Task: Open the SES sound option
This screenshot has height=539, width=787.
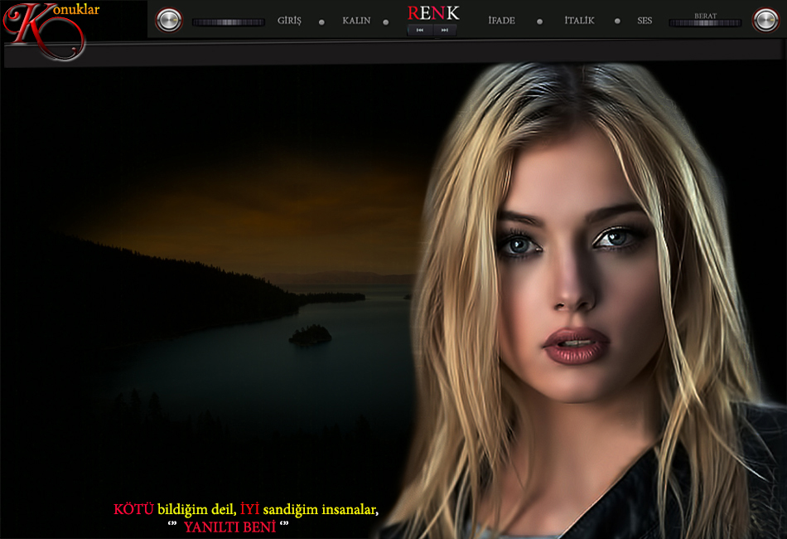Action: (x=645, y=21)
